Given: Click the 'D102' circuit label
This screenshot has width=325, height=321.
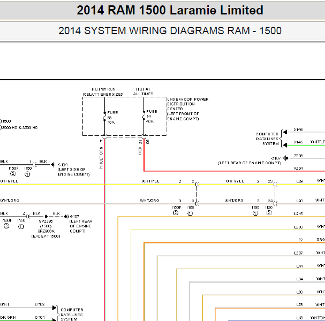Looking at the screenshot, I should (40, 304).
